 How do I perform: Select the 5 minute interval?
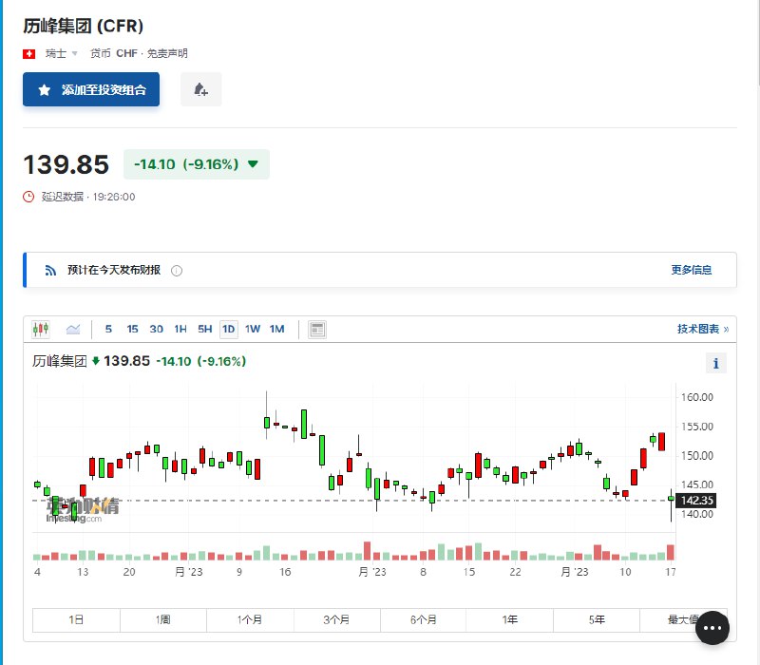[x=108, y=329]
